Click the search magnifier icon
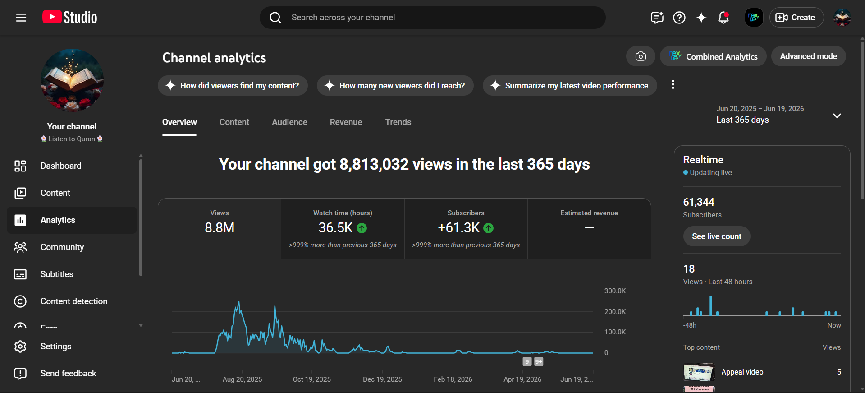The width and height of the screenshot is (865, 393). (275, 18)
